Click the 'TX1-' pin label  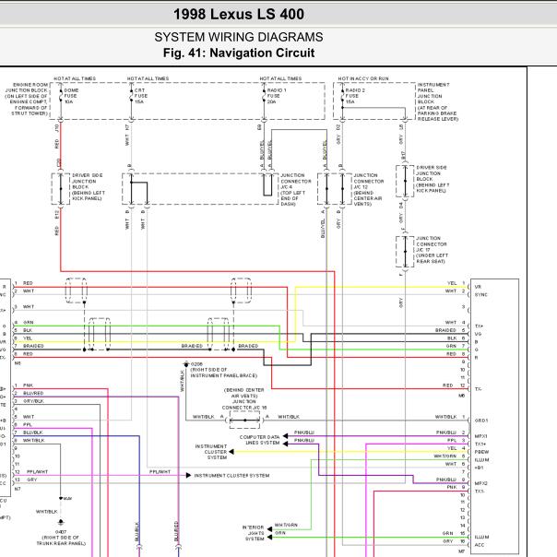tap(480, 491)
